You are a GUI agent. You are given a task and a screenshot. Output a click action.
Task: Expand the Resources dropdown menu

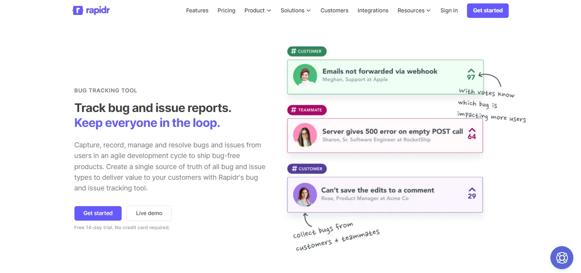(x=414, y=10)
